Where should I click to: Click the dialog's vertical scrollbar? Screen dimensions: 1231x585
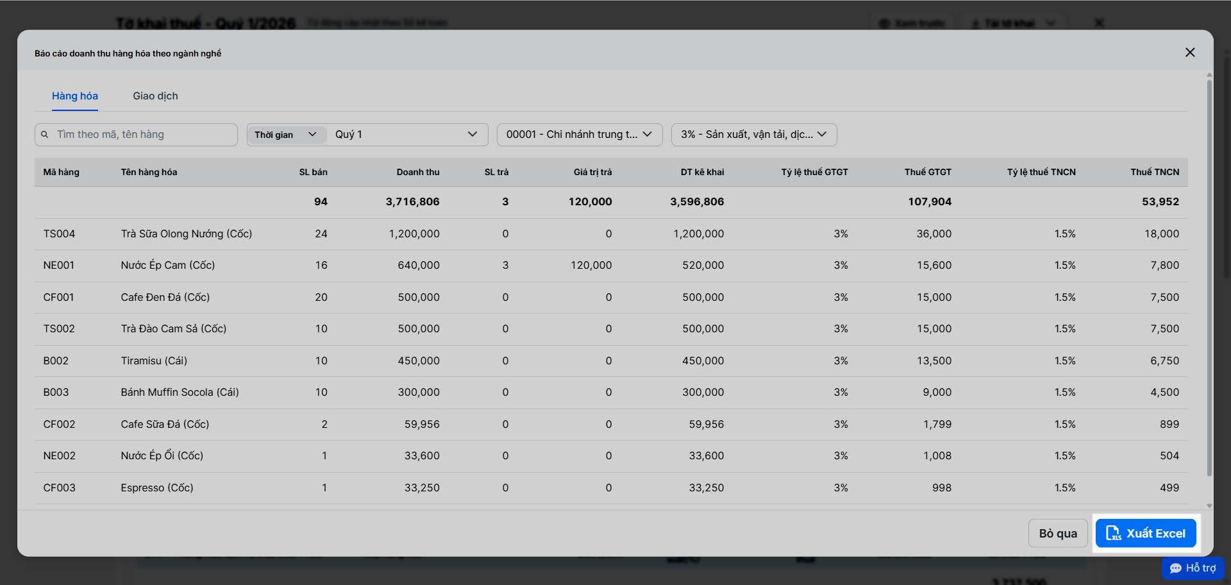coord(1209,277)
